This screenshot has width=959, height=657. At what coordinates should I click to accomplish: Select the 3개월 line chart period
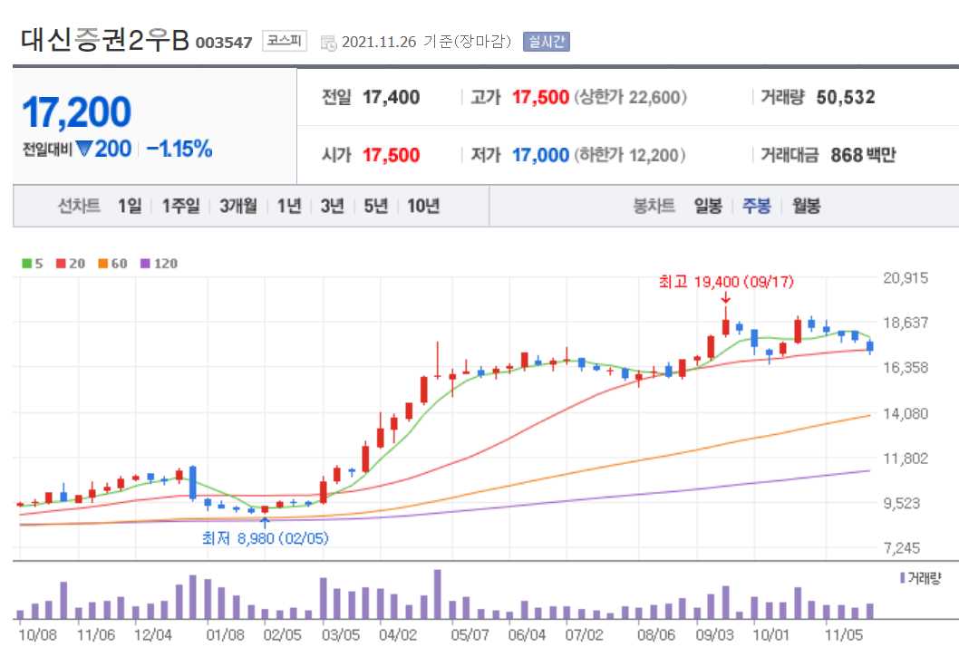(237, 206)
